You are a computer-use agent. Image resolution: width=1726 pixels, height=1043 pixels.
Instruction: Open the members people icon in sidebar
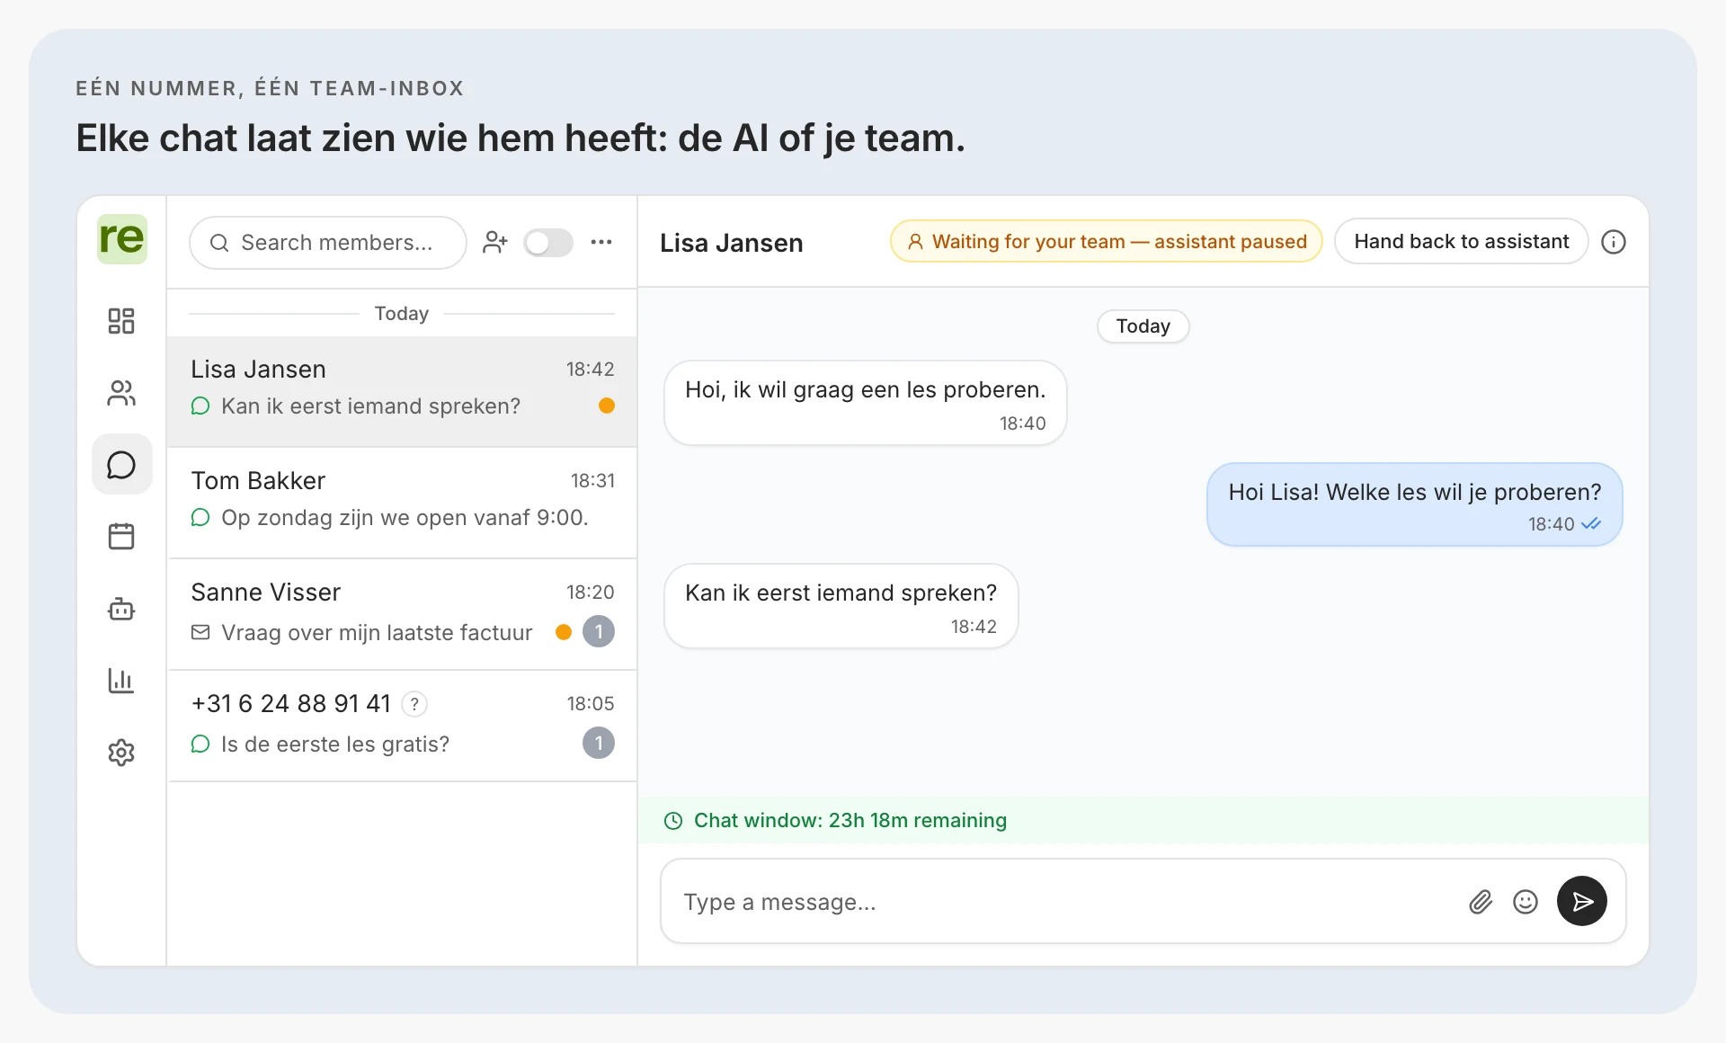121,393
